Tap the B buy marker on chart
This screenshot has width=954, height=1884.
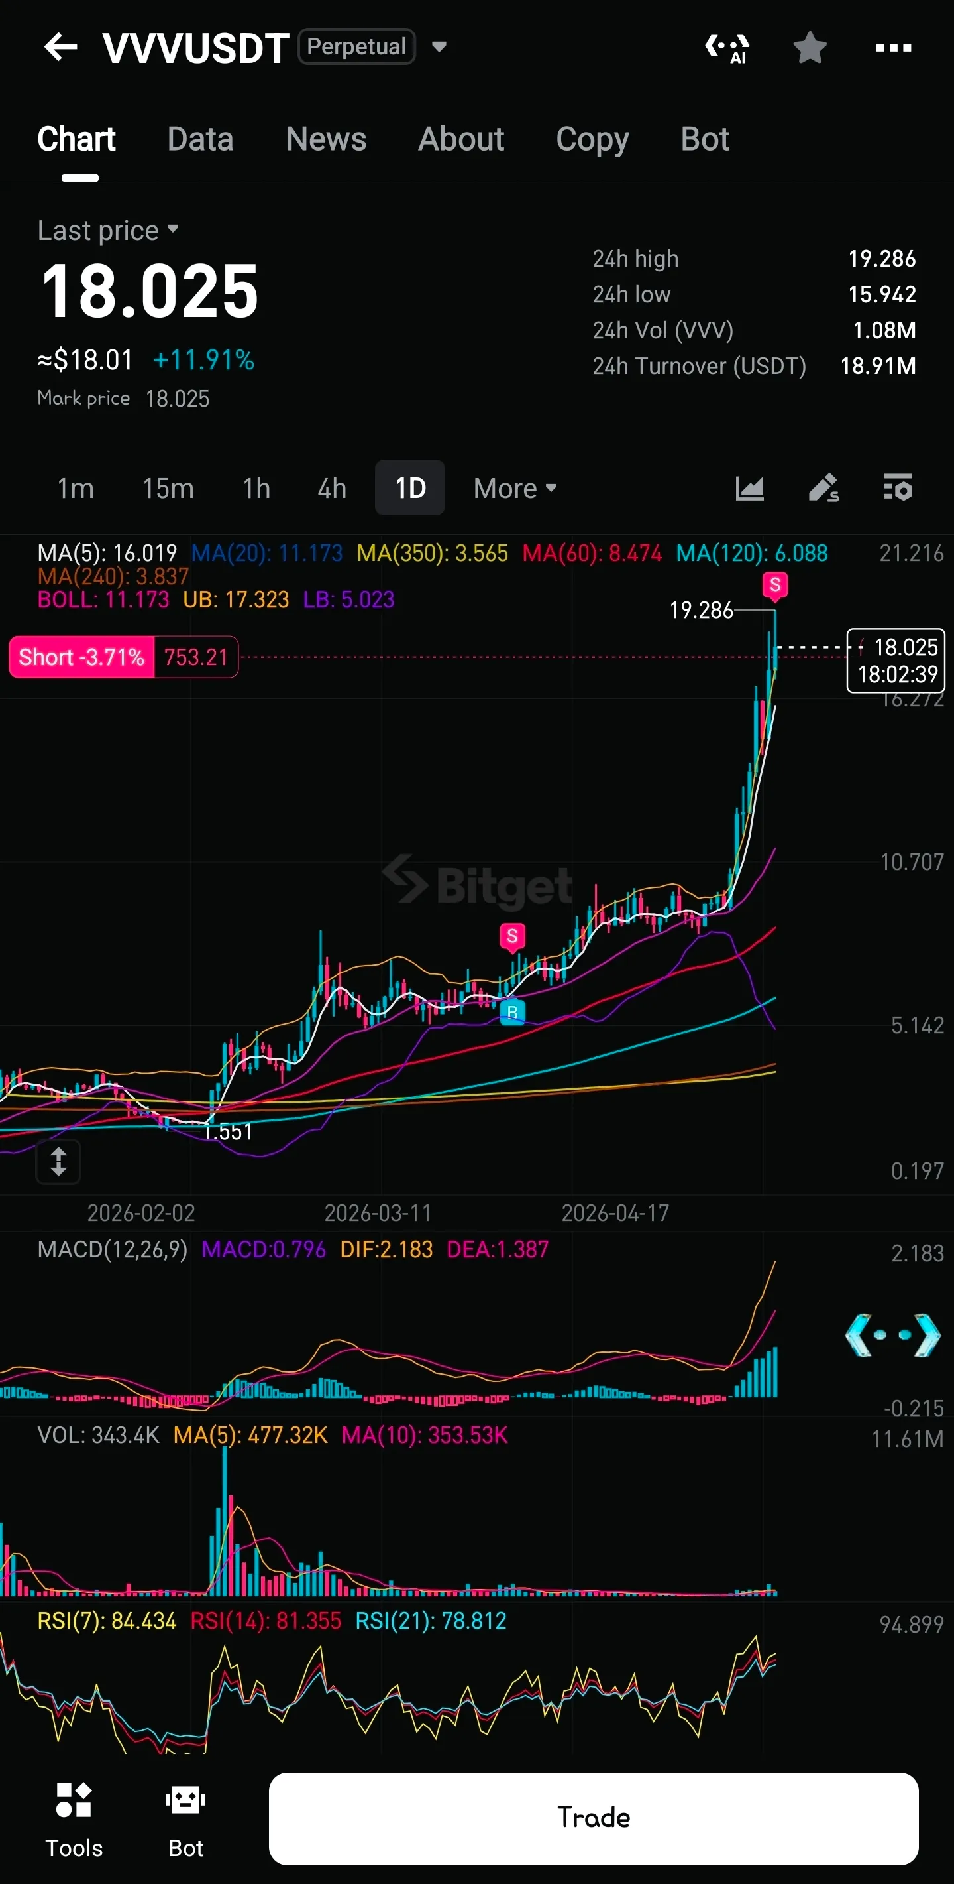pyautogui.click(x=512, y=1011)
